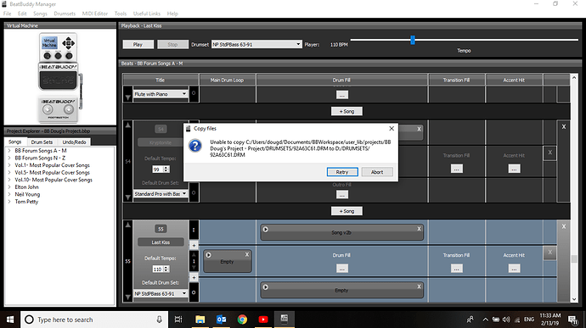Remove the Song v2b part
This screenshot has width=586, height=328.
(419, 229)
